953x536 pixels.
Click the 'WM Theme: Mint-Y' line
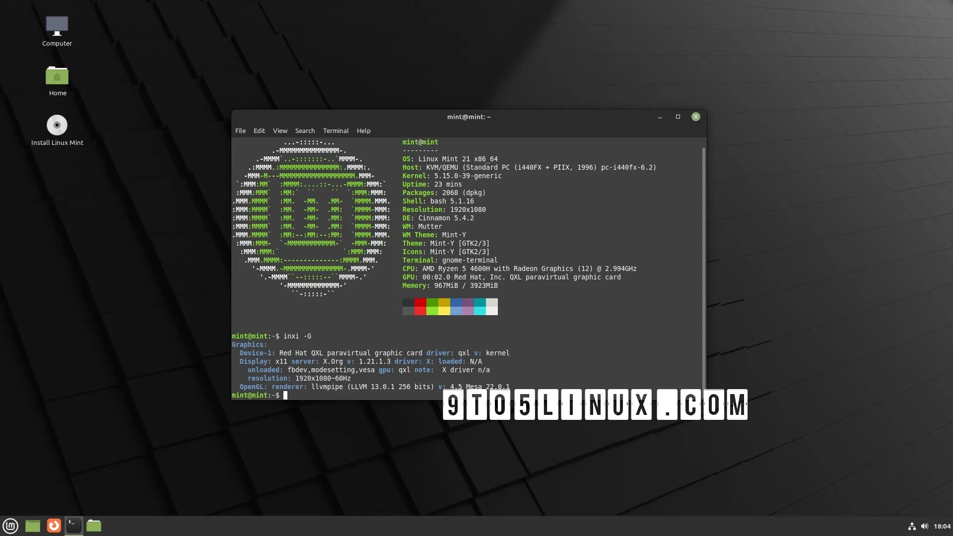pyautogui.click(x=434, y=235)
